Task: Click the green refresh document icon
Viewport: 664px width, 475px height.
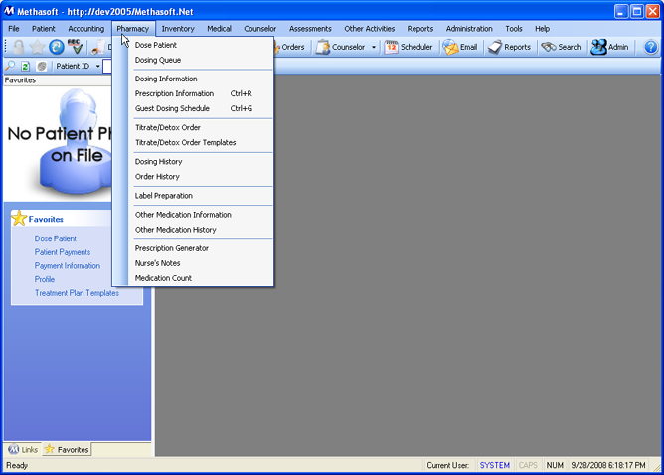Action: [x=25, y=66]
